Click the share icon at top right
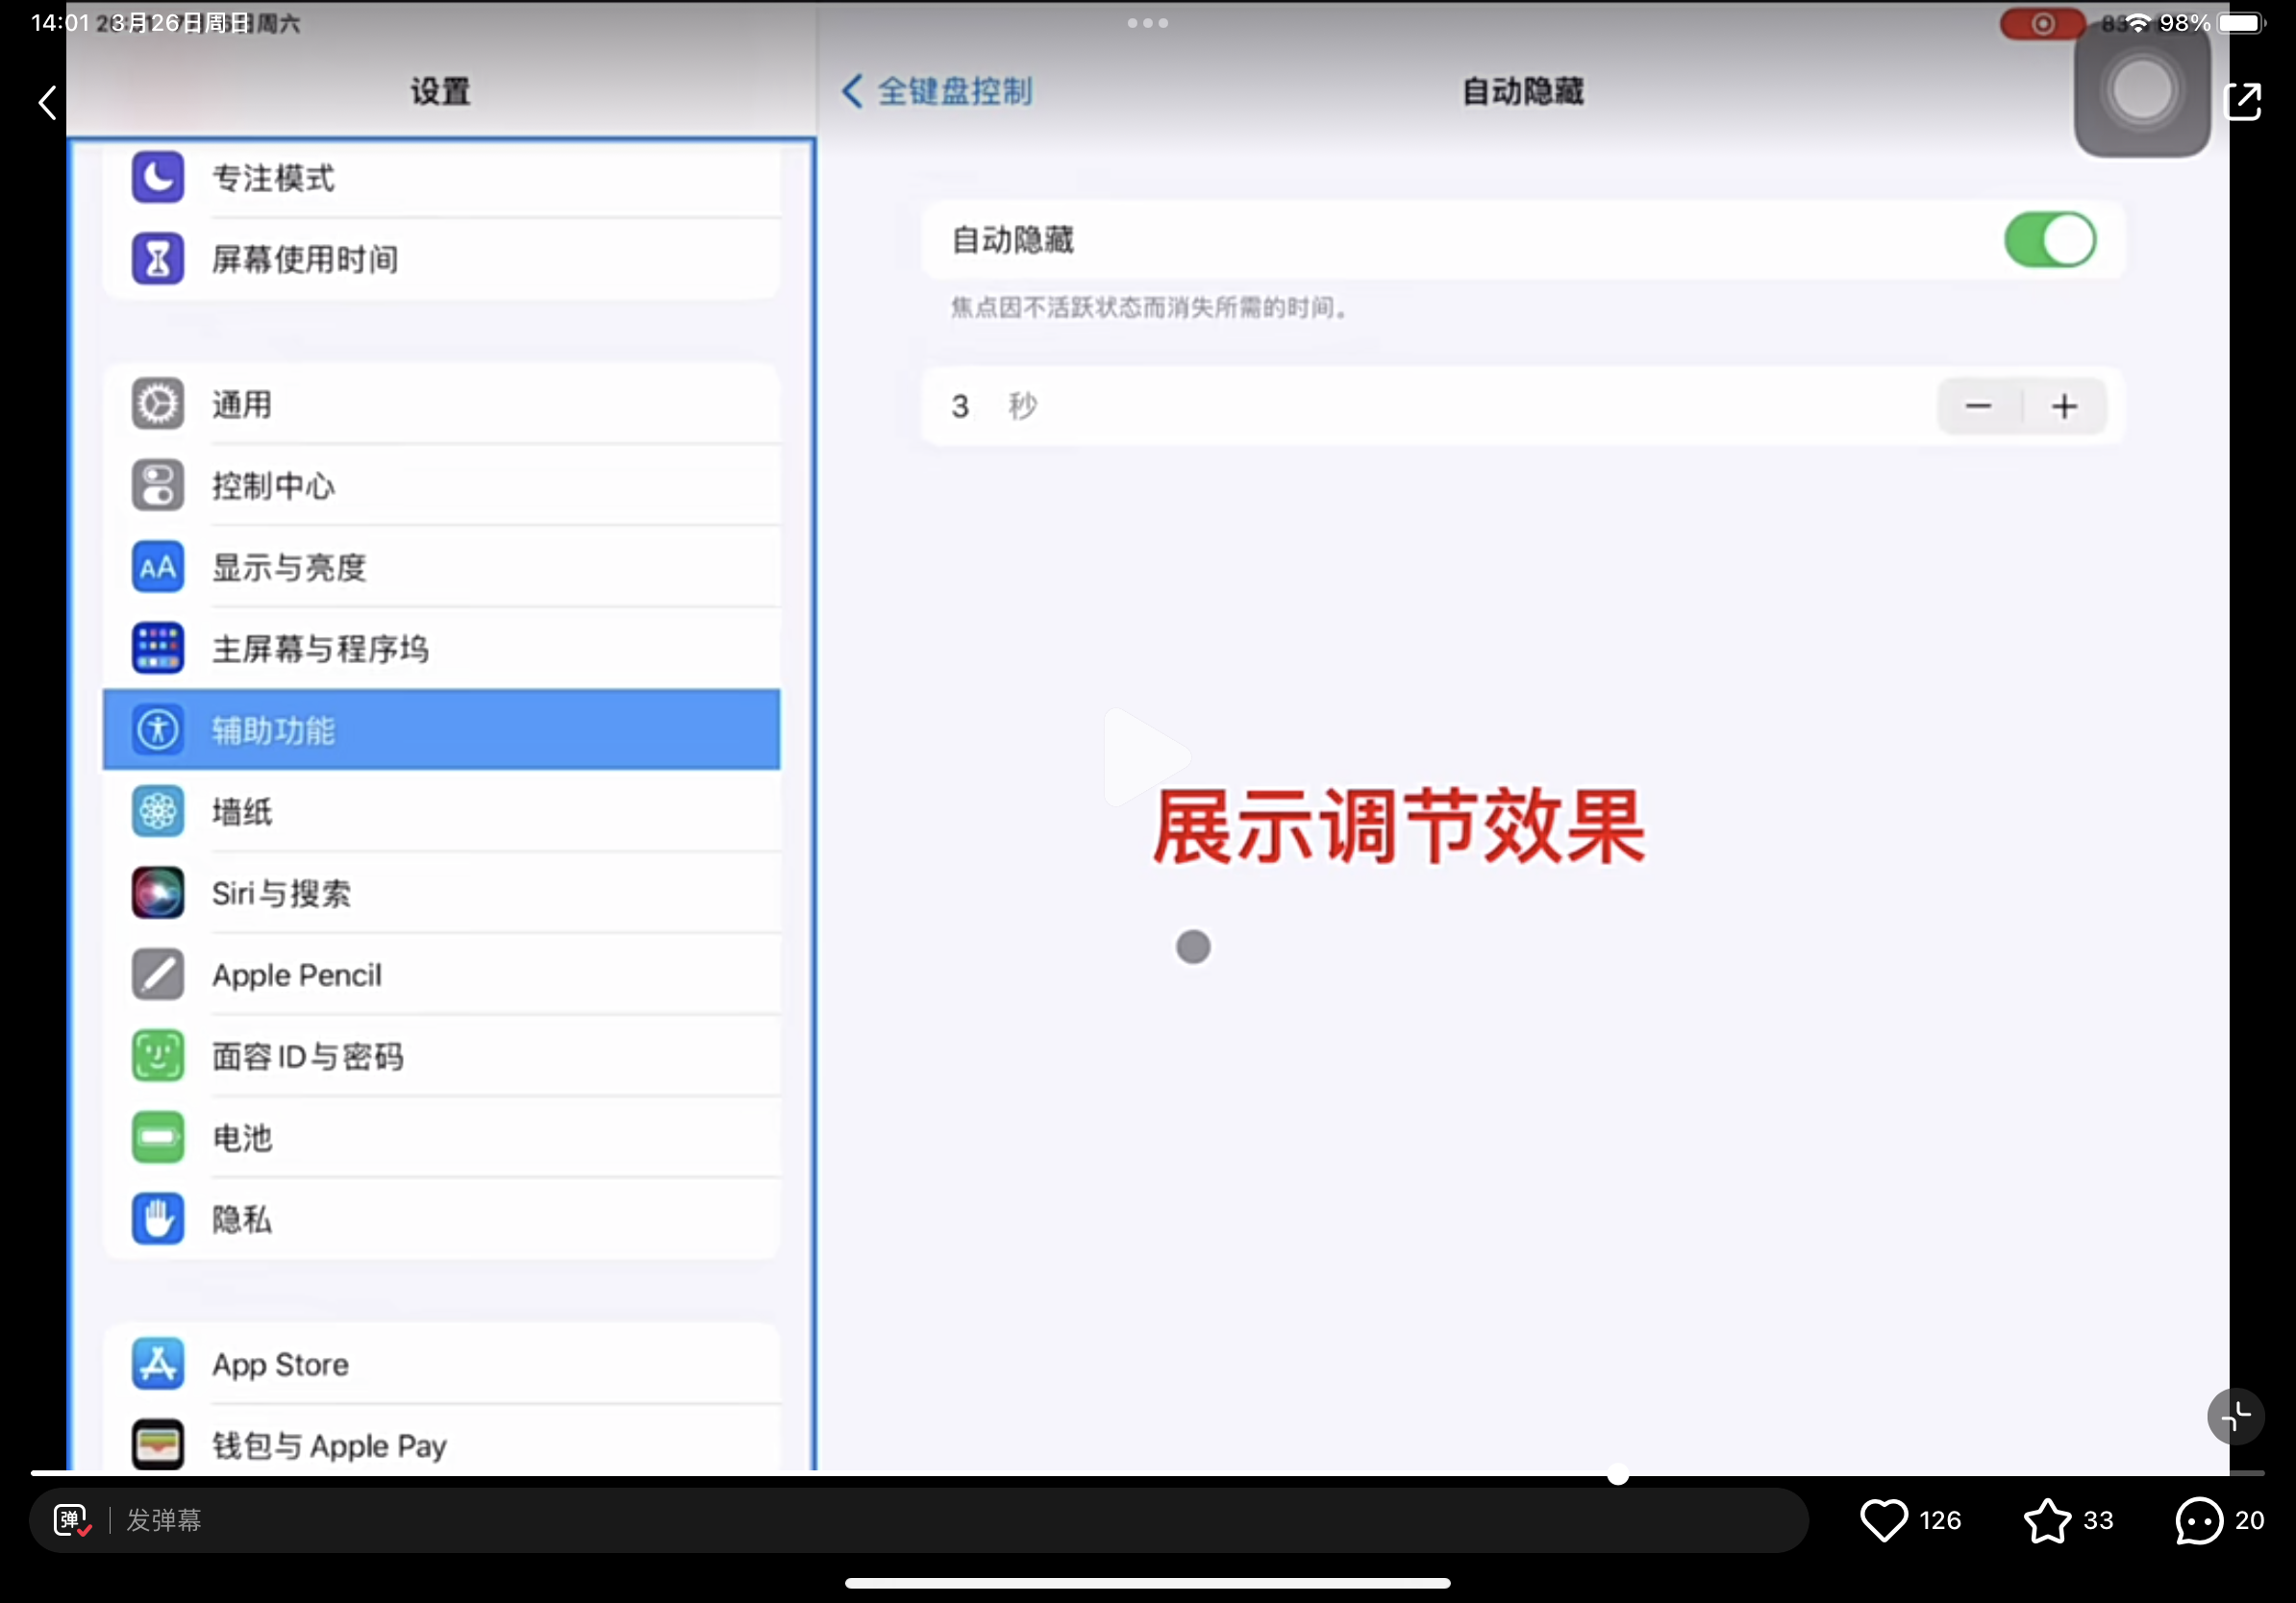 click(2243, 101)
